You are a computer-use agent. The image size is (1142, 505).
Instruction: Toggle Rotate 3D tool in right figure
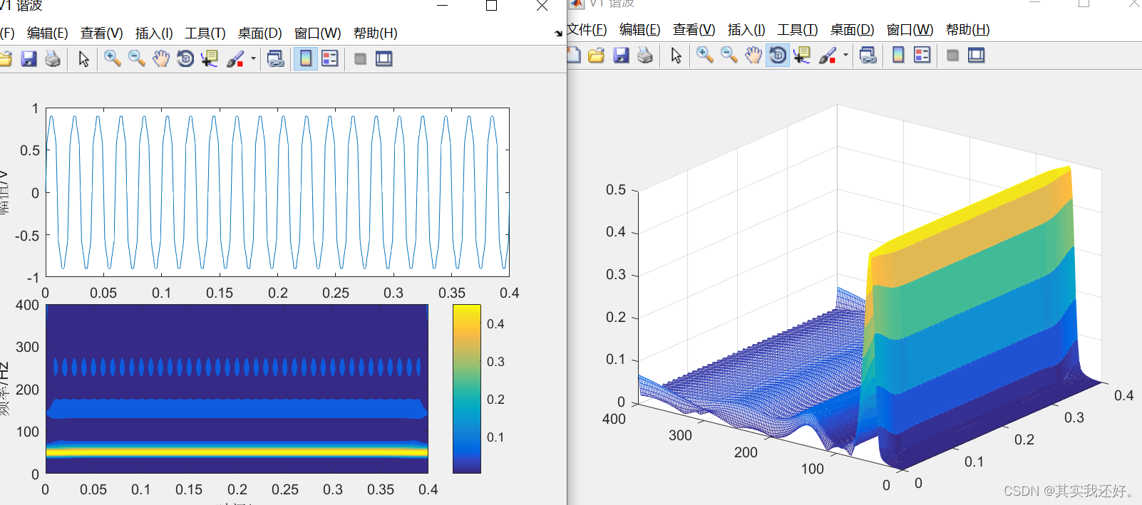778,56
